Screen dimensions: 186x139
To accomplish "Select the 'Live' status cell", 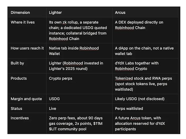I will pyautogui.click(x=52, y=109).
